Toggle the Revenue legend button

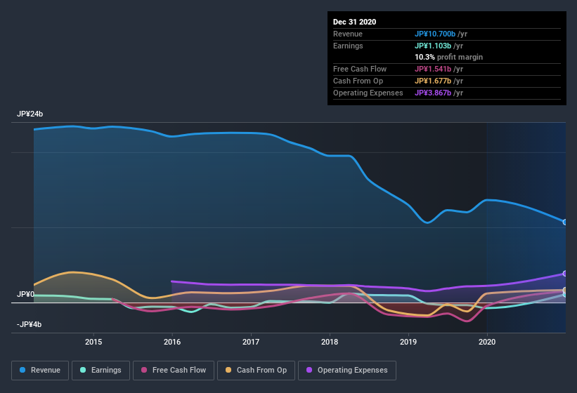(x=40, y=371)
